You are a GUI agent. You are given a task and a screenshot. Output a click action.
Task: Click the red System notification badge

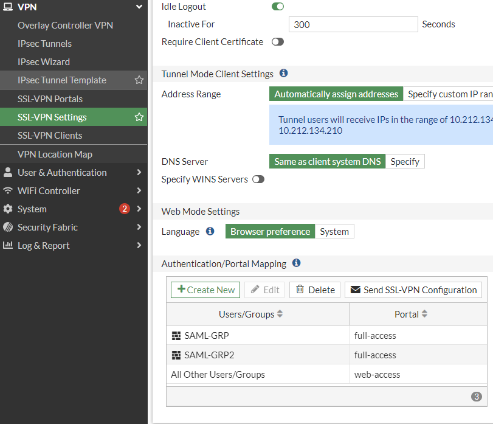point(124,209)
